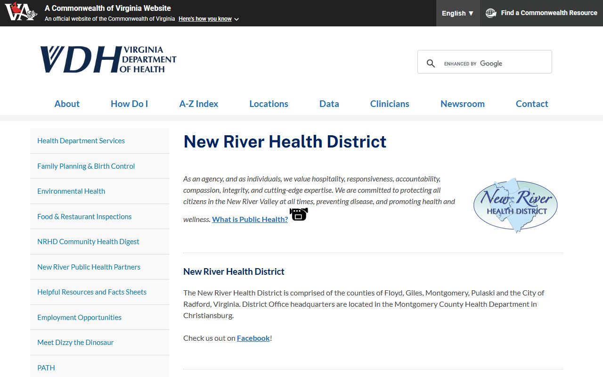Screen dimensions: 603x377
Task: Open the Locations menu item
Action: pyautogui.click(x=269, y=104)
